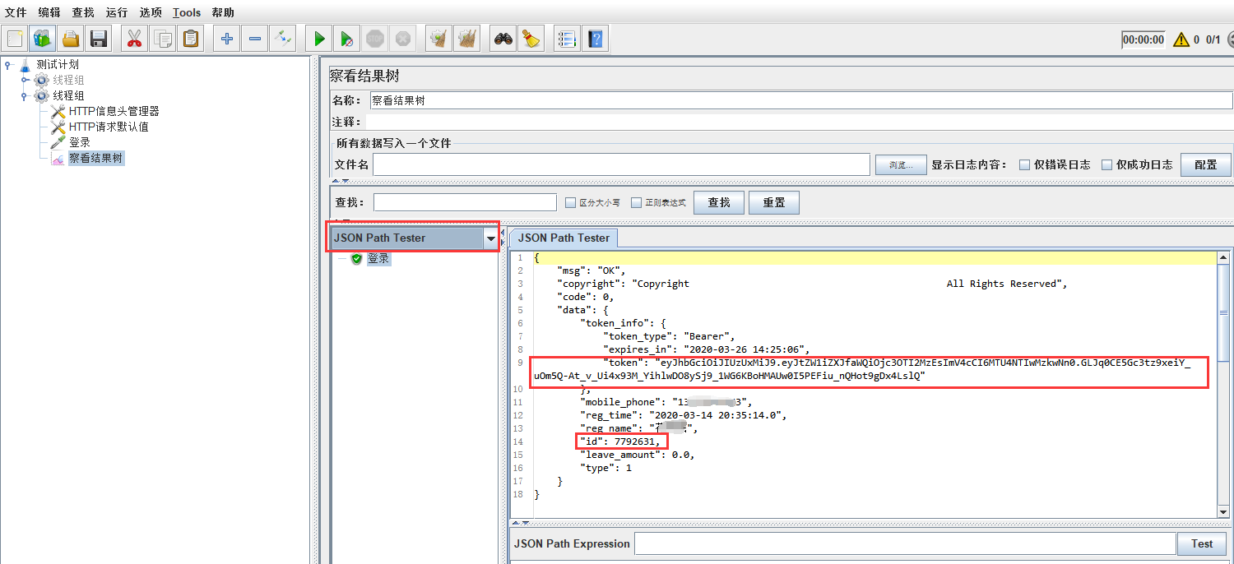Open the JSON Path Tester renderer dropdown

(x=491, y=238)
